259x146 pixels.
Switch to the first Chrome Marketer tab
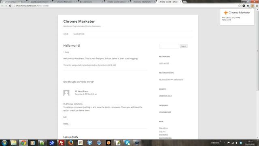pyautogui.click(x=14, y=2)
